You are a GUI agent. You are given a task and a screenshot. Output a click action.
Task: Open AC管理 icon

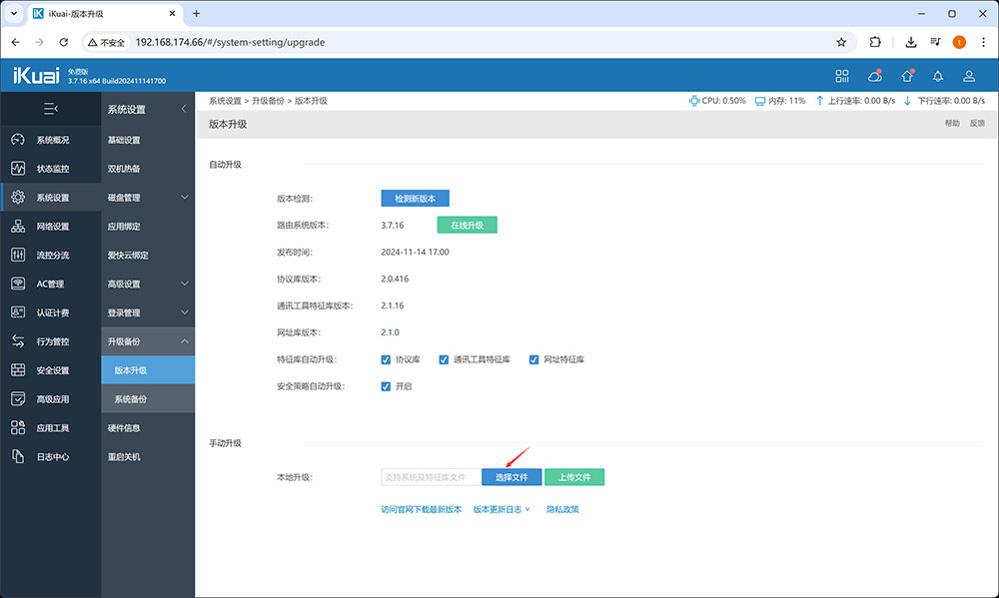[x=18, y=284]
